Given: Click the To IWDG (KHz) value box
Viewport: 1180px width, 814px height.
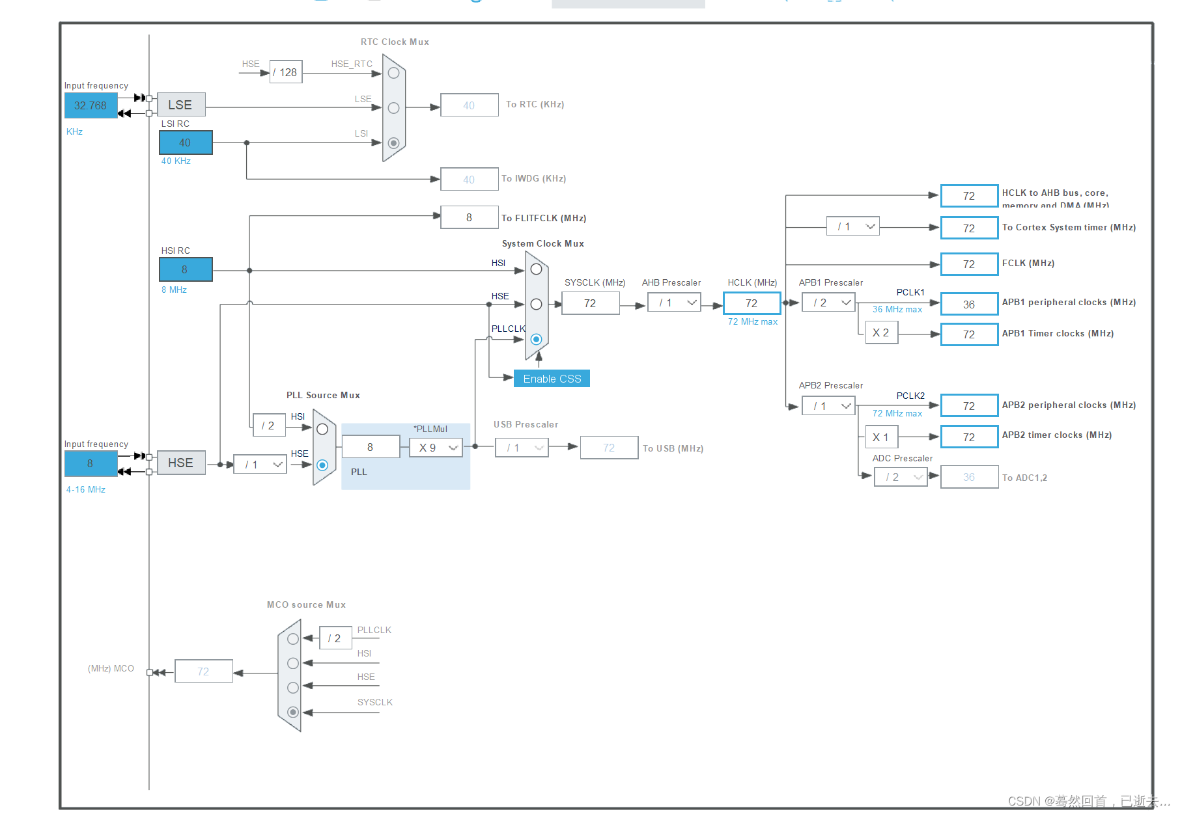Looking at the screenshot, I should (x=469, y=180).
